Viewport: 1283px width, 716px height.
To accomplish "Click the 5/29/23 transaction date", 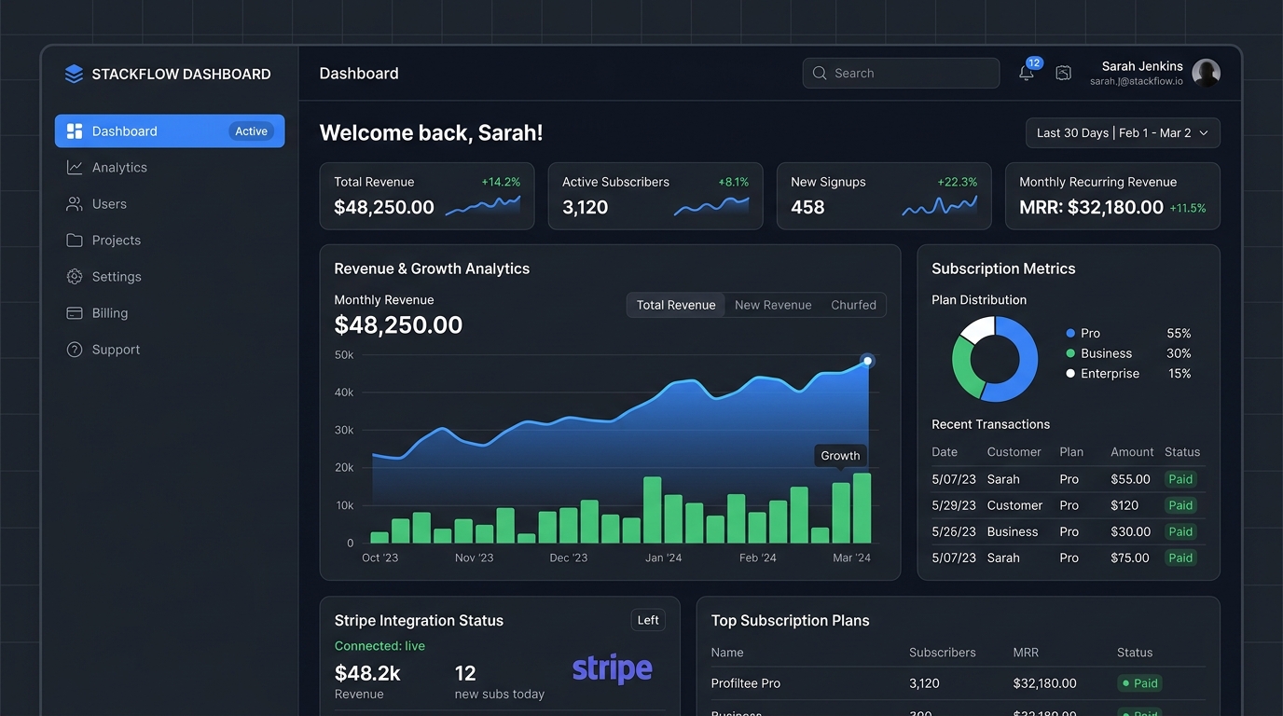I will (x=954, y=505).
